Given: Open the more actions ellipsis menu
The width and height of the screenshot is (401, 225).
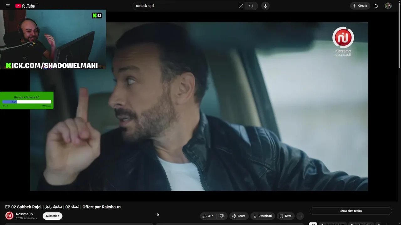Looking at the screenshot, I should pyautogui.click(x=300, y=216).
